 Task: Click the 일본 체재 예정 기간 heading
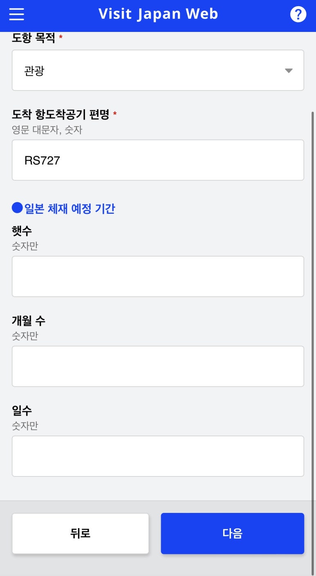[x=70, y=209]
